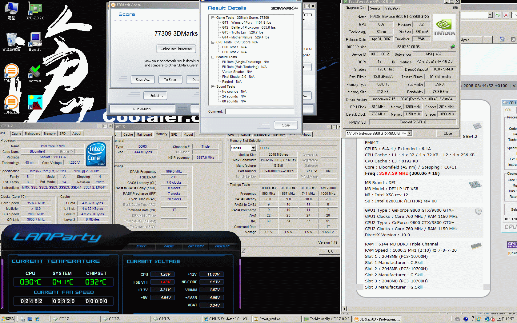Click the Start button on the taskbar
This screenshot has width=517, height=323.
coord(8,319)
